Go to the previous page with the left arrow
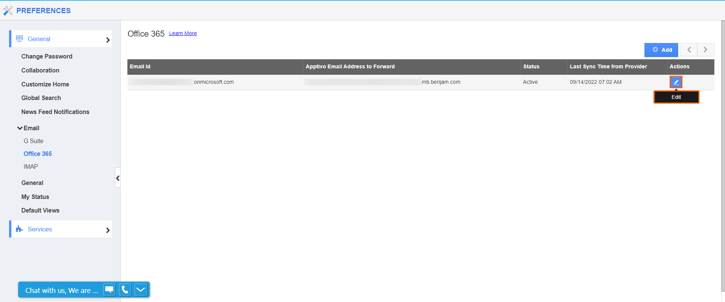Screen dimensions: 725x302 click(689, 50)
